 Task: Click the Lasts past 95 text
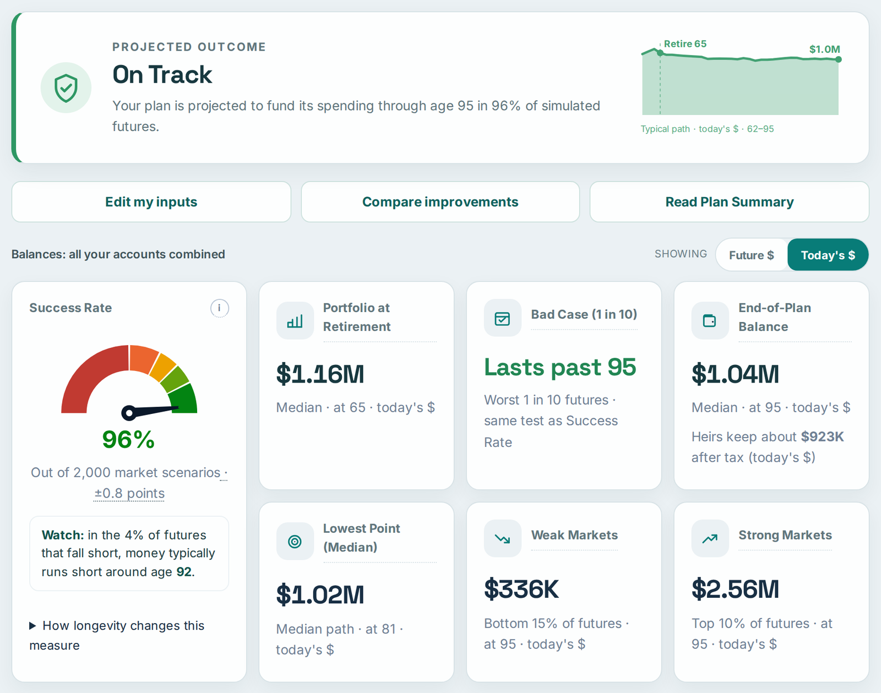[x=560, y=367]
